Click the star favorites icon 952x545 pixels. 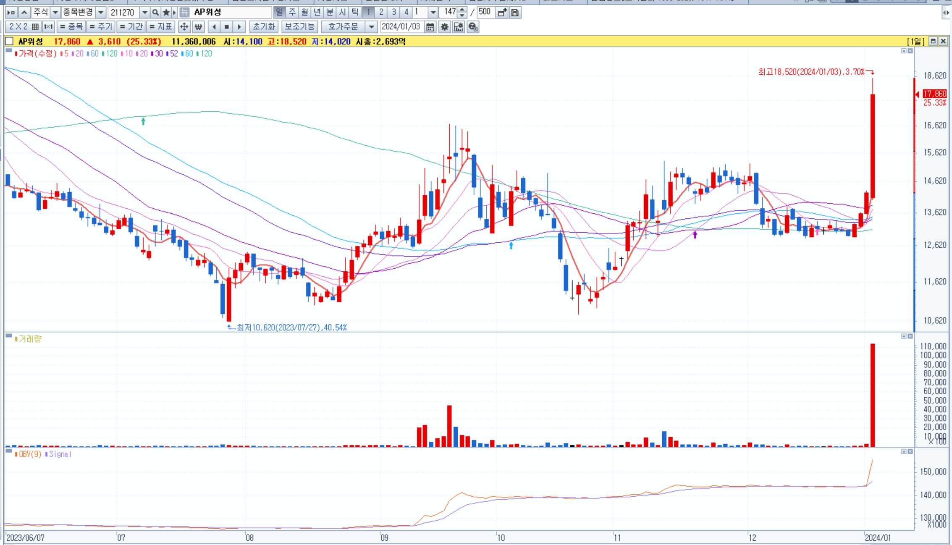click(166, 13)
